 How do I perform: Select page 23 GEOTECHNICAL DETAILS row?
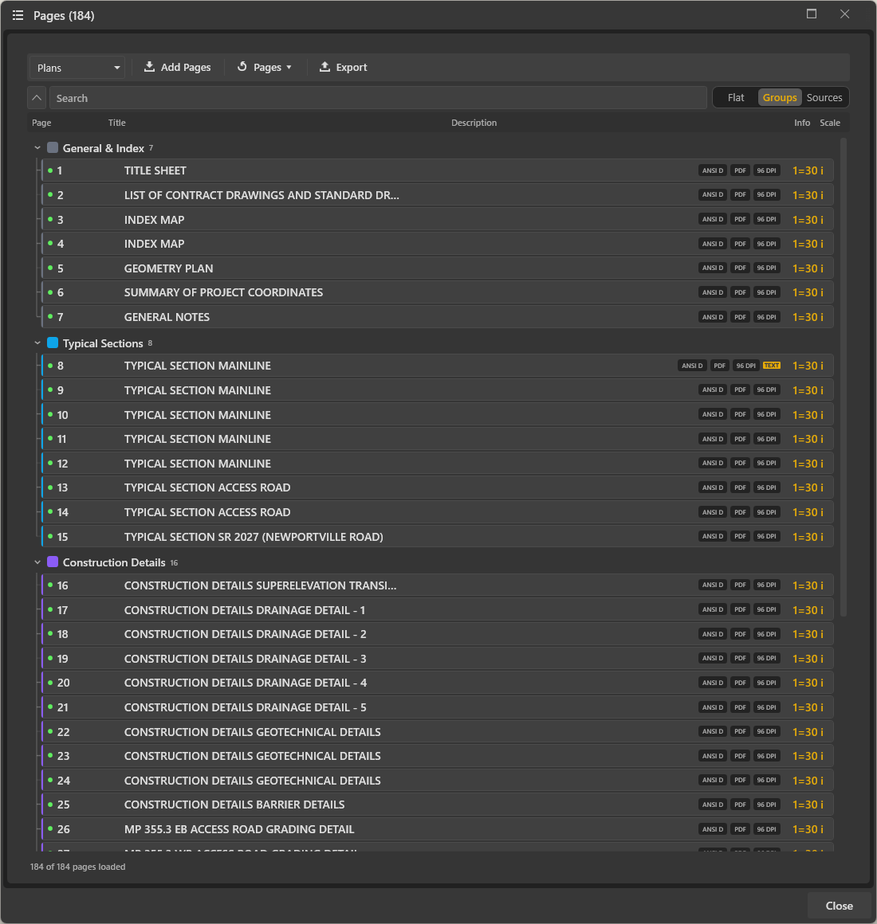point(438,755)
